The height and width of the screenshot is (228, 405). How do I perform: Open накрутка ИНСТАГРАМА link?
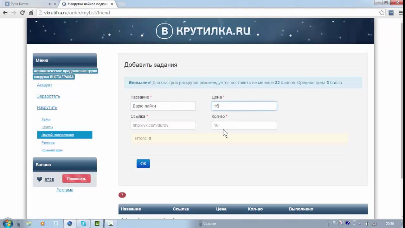(x=54, y=77)
